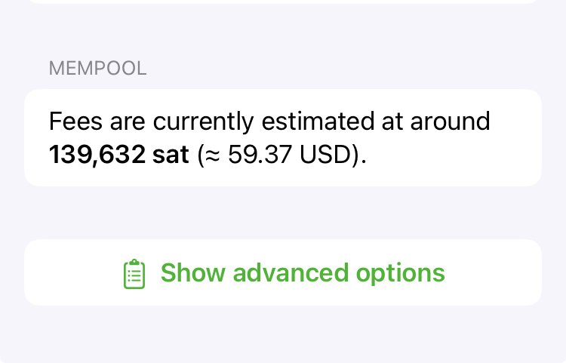Viewport: 566px width, 363px height.
Task: Click the word 'options' in green button
Action: [400, 274]
